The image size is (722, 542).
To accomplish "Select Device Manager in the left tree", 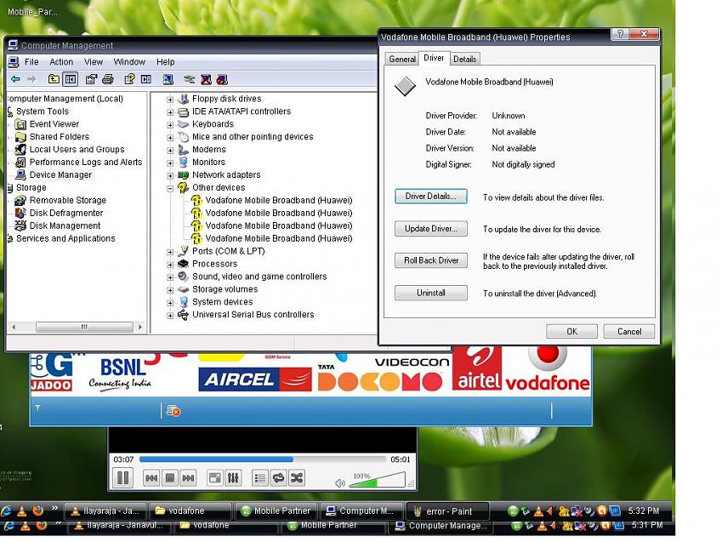I will click(60, 175).
